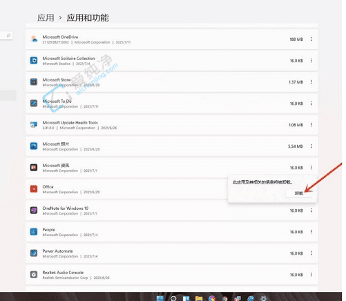
Task: Click the Microsoft 照片 app icon
Action: (x=34, y=146)
